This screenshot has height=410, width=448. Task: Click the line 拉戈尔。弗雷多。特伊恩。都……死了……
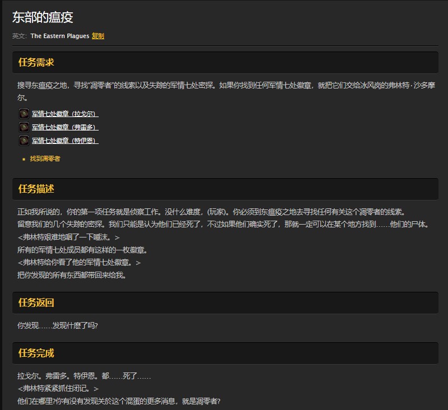(x=84, y=376)
